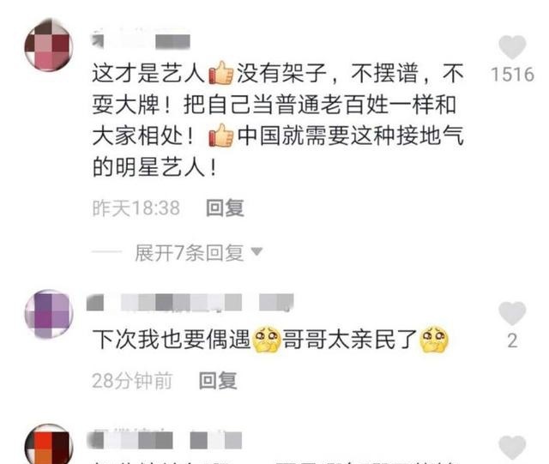The width and height of the screenshot is (549, 464).
Task: Expand 展开7条回复 replies
Action: (x=190, y=252)
